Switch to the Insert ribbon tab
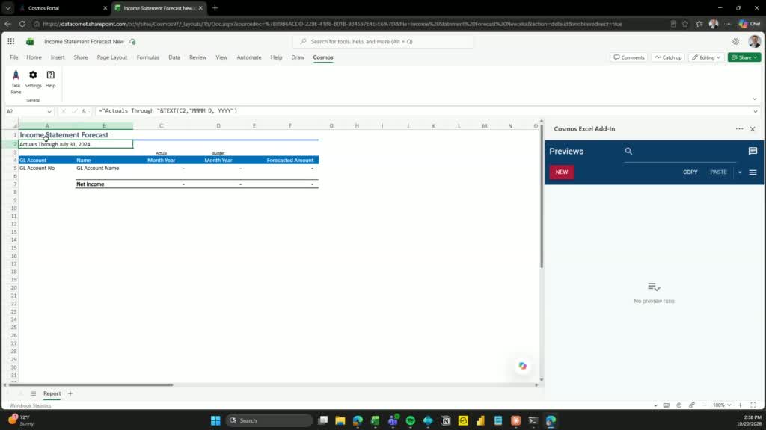 [58, 57]
